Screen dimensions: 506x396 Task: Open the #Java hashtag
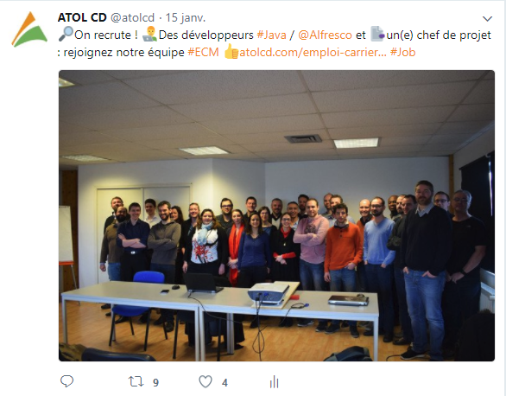tap(271, 35)
